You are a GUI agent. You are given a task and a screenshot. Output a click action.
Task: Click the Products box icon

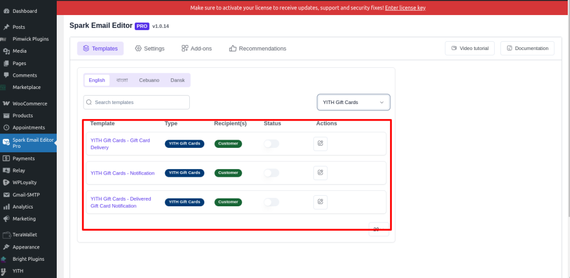click(6, 116)
